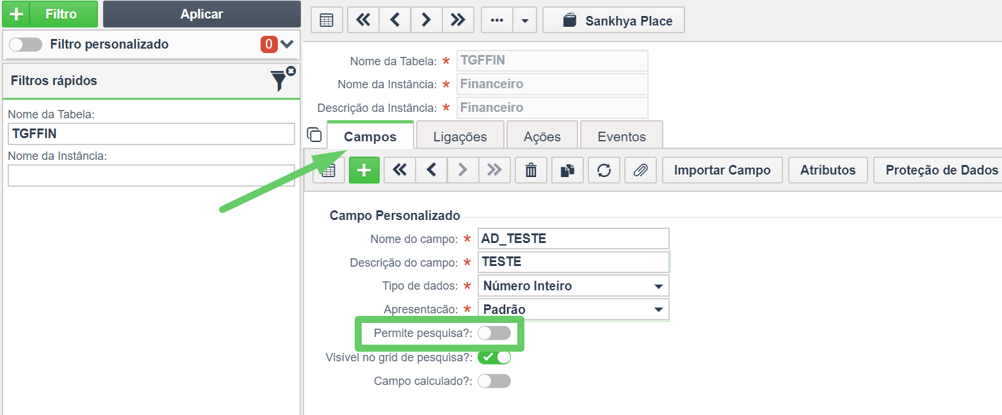Go to next record in top toolbar
Image resolution: width=1002 pixels, height=415 pixels.
(x=426, y=20)
